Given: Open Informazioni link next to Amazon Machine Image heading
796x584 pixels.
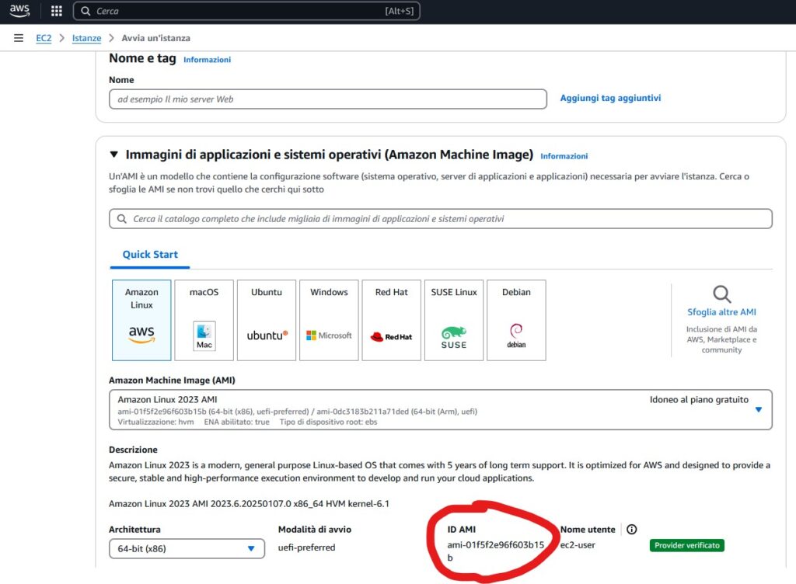Looking at the screenshot, I should [x=564, y=156].
